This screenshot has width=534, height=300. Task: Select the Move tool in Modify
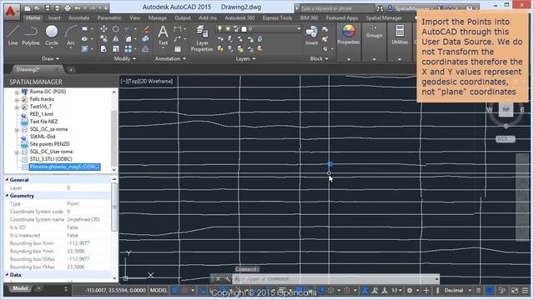tap(103, 29)
